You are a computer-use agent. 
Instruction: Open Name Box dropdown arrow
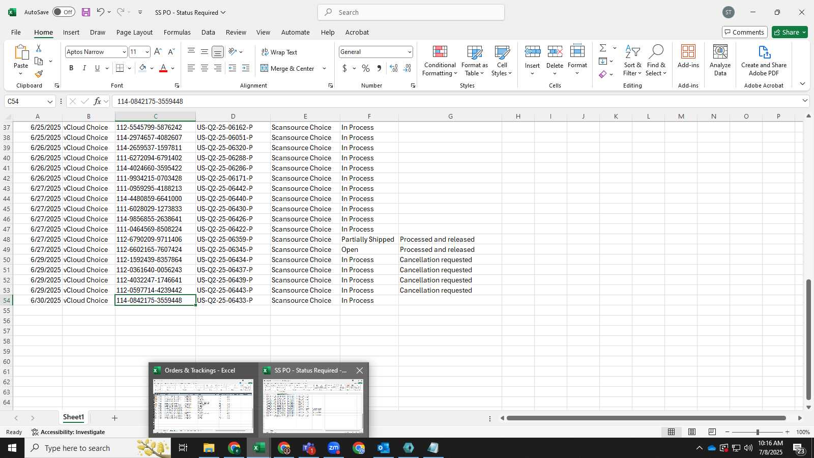pyautogui.click(x=50, y=101)
